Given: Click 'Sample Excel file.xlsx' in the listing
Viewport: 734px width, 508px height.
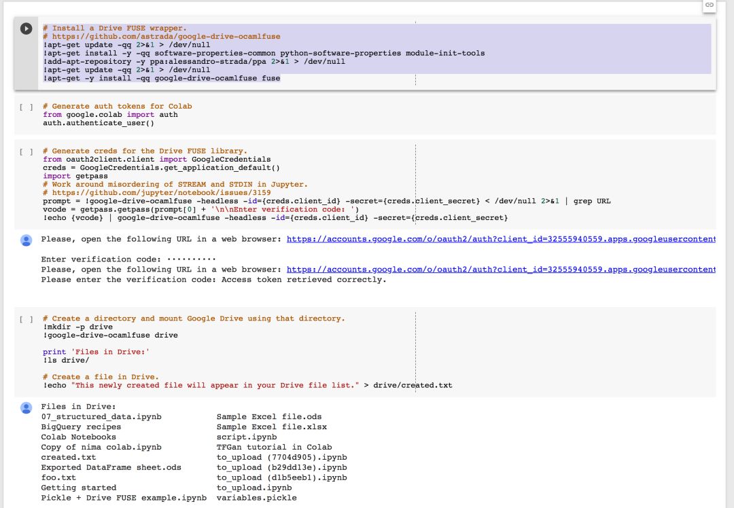Looking at the screenshot, I should pos(272,427).
